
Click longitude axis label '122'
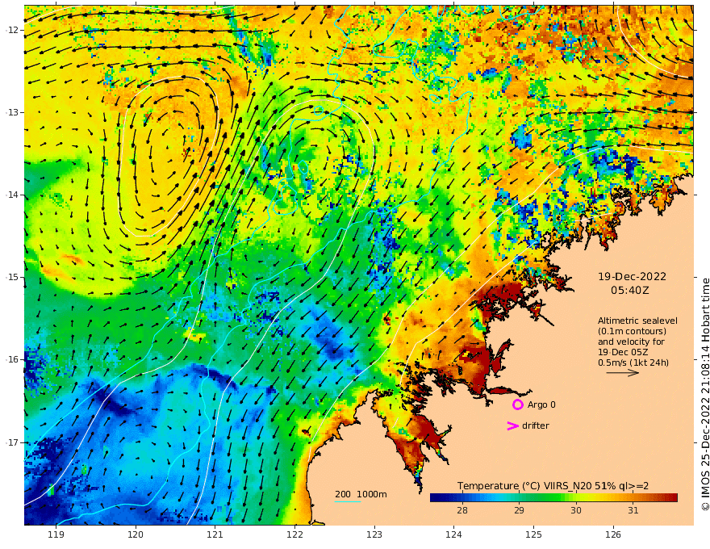point(294,535)
